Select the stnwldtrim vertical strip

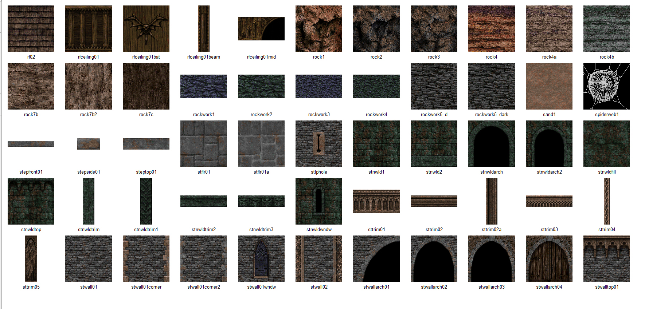click(89, 201)
